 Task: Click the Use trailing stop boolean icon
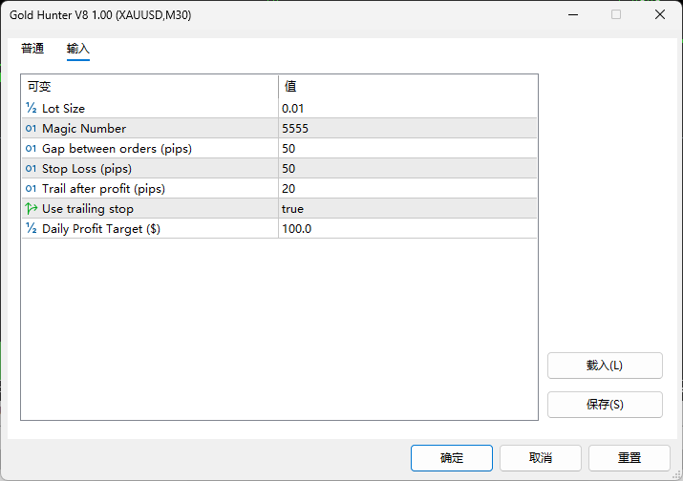[x=31, y=209]
